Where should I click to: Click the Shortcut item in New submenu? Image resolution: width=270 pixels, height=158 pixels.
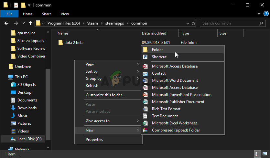[159, 57]
